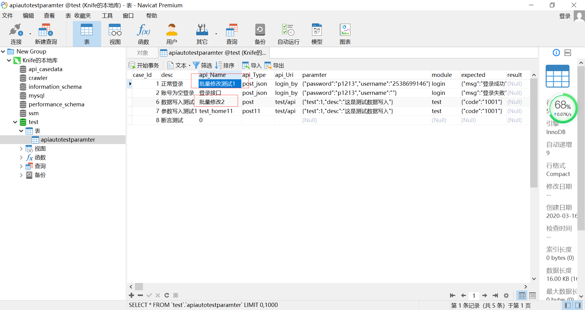This screenshot has width=585, height=310.
Task: Click the data grid vertical scrollbar
Action: (534, 133)
